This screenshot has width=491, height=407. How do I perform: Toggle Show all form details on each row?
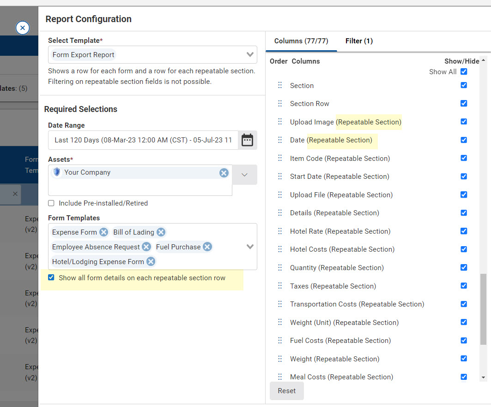click(51, 277)
